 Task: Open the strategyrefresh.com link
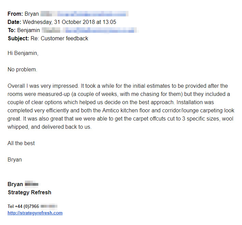[x=35, y=213]
